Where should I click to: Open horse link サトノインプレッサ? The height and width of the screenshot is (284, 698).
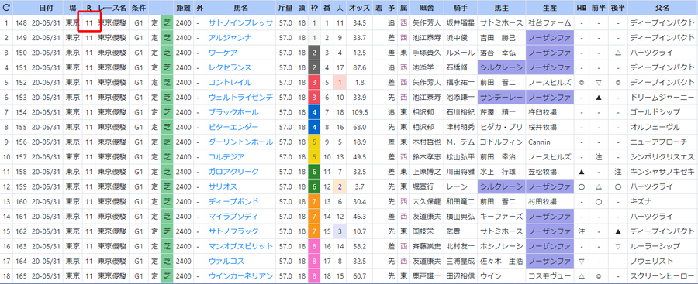coord(241,22)
